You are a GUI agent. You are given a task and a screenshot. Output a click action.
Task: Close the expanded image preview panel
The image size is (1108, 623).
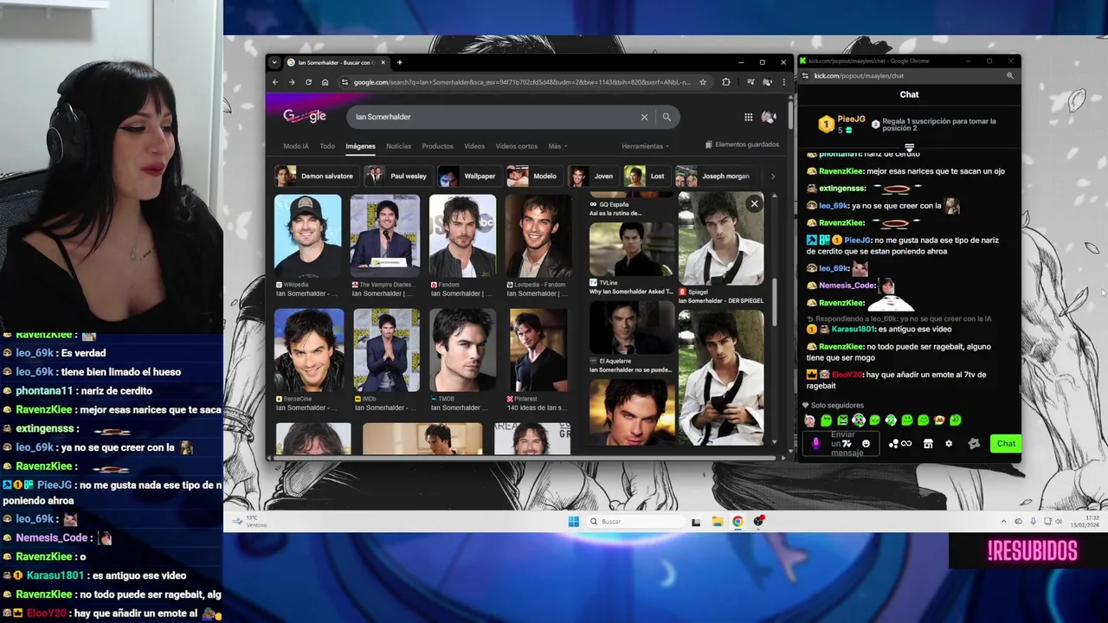coord(754,203)
